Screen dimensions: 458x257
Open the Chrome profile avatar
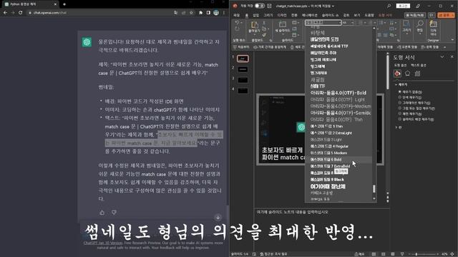click(x=216, y=13)
